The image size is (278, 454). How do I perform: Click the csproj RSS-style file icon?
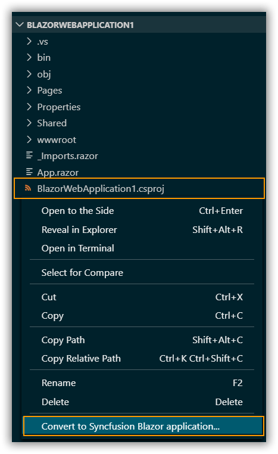tap(28, 188)
